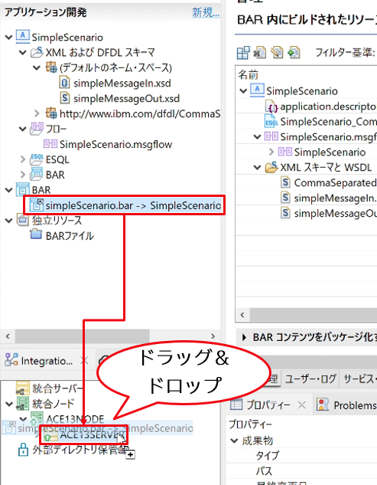Switch to the Problems tab

click(x=346, y=405)
